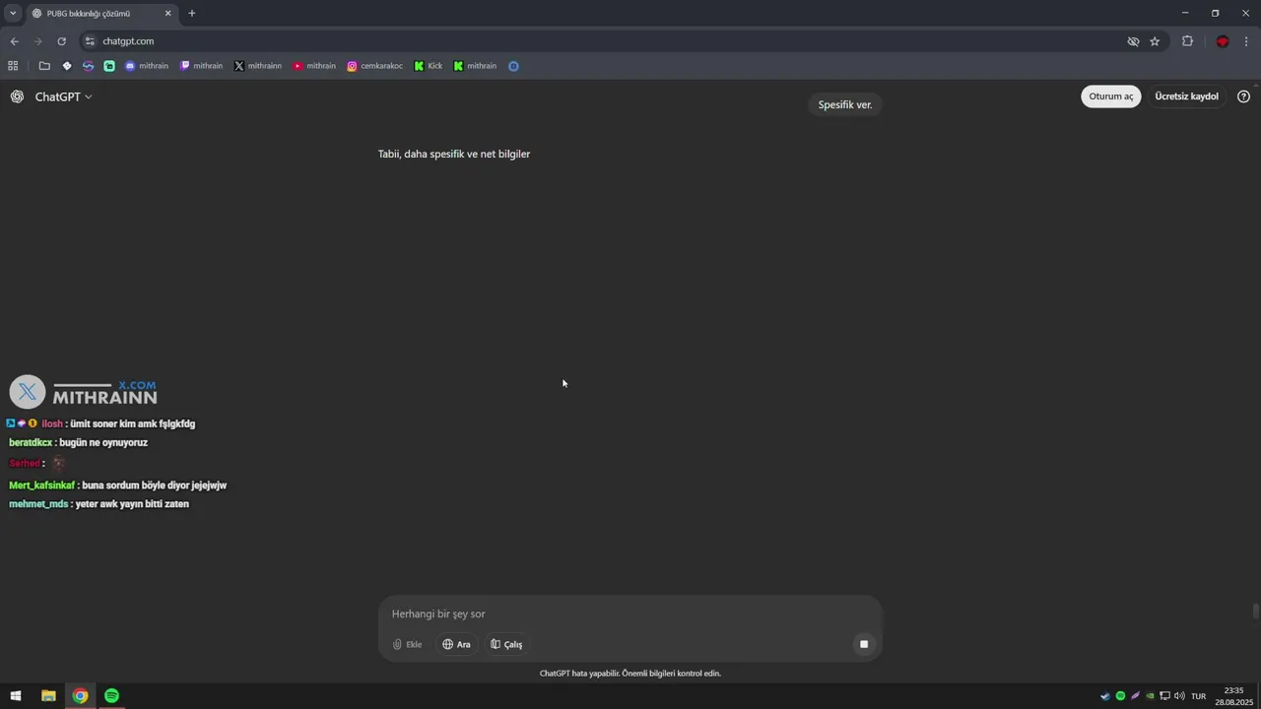Bookmark this page with star icon
Image resolution: width=1261 pixels, height=709 pixels.
point(1155,41)
